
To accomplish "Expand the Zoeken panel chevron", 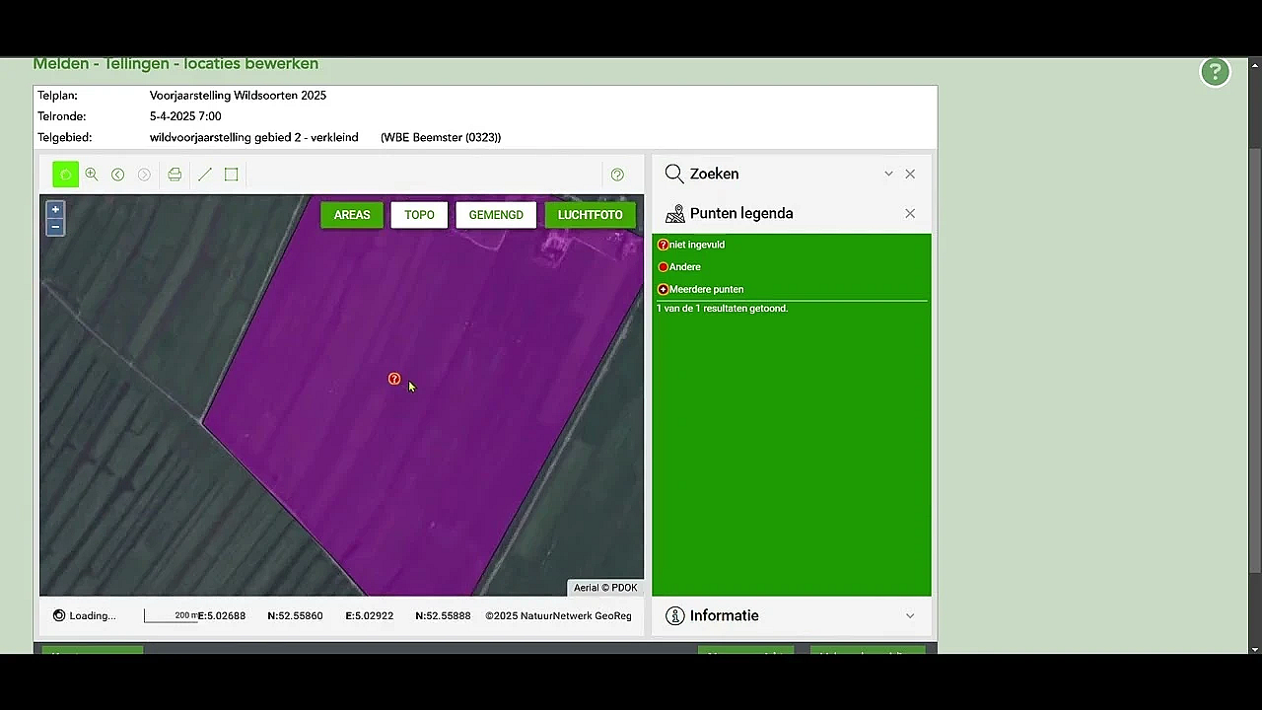I will [x=888, y=174].
